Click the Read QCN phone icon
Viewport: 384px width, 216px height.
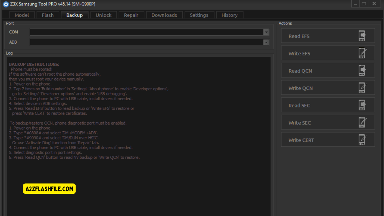[362, 70]
